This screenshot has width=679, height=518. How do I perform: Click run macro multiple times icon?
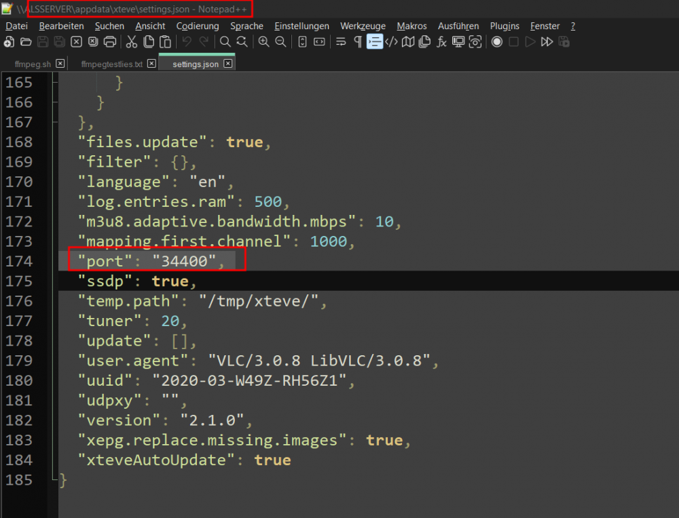[x=547, y=42]
